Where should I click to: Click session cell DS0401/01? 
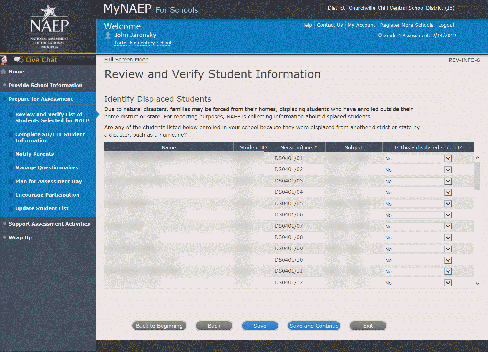click(289, 158)
